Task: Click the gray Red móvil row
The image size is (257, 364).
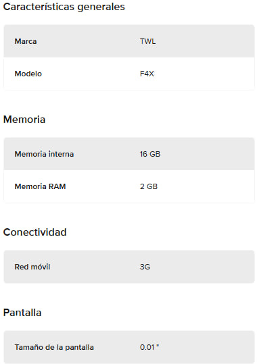Action: point(129,267)
